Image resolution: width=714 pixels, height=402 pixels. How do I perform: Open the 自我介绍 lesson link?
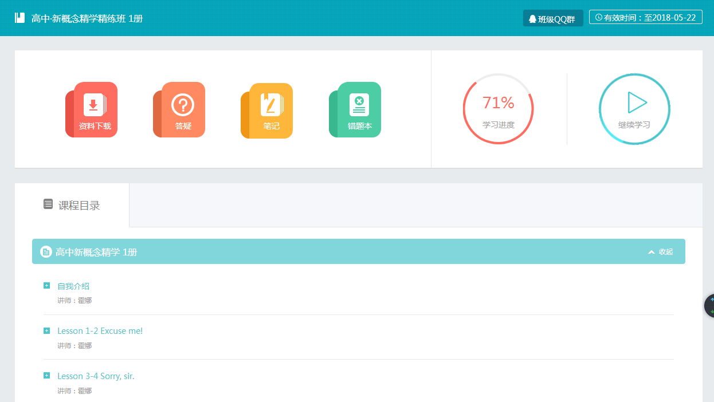73,286
